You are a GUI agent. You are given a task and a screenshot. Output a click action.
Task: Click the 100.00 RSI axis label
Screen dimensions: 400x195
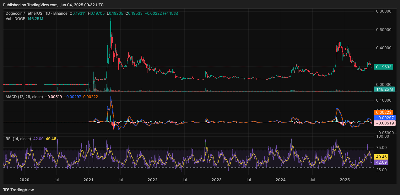[x=383, y=136]
